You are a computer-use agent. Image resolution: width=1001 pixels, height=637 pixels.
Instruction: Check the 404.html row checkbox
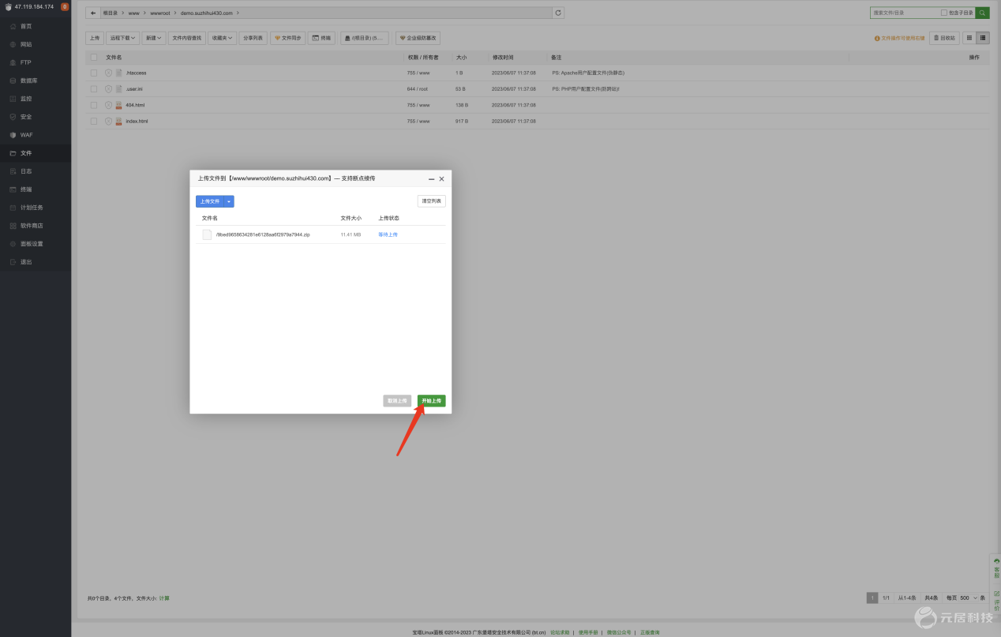(x=94, y=105)
